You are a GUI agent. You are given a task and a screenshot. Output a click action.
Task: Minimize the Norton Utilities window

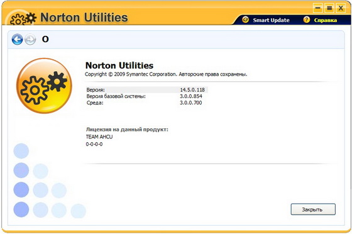[x=317, y=8]
